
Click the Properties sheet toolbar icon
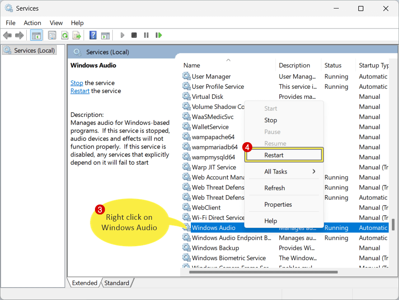tap(52, 35)
